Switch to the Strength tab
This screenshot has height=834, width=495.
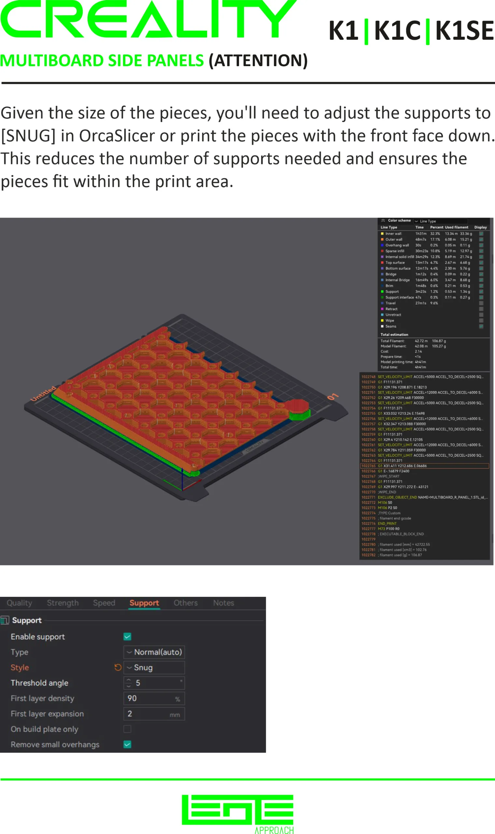[x=63, y=603]
